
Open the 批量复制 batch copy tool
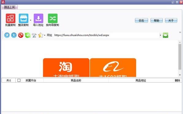(10, 20)
